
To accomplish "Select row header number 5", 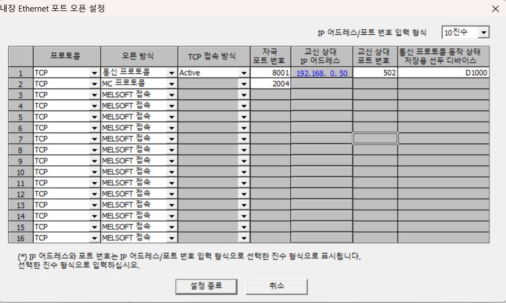I will [x=21, y=117].
